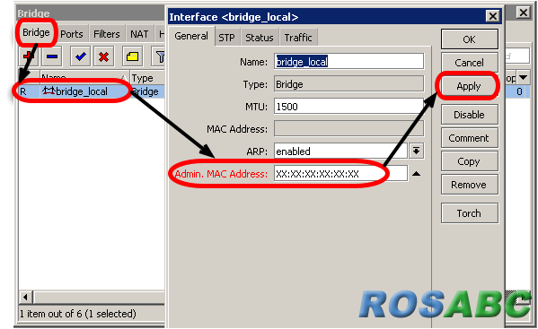Click the Type column header

147,78
